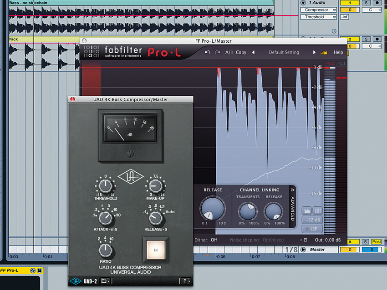387x290 pixels.
Task: Click track 1 volume field showing 0
Action: click(x=350, y=10)
